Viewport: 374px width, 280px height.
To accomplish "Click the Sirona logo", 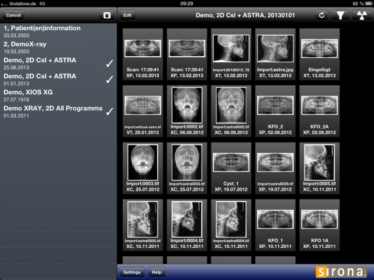I will [x=342, y=272].
